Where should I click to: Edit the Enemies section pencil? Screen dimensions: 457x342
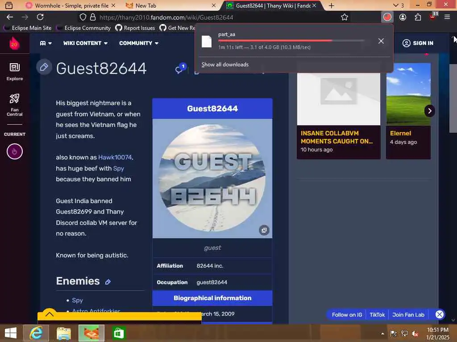click(x=108, y=282)
